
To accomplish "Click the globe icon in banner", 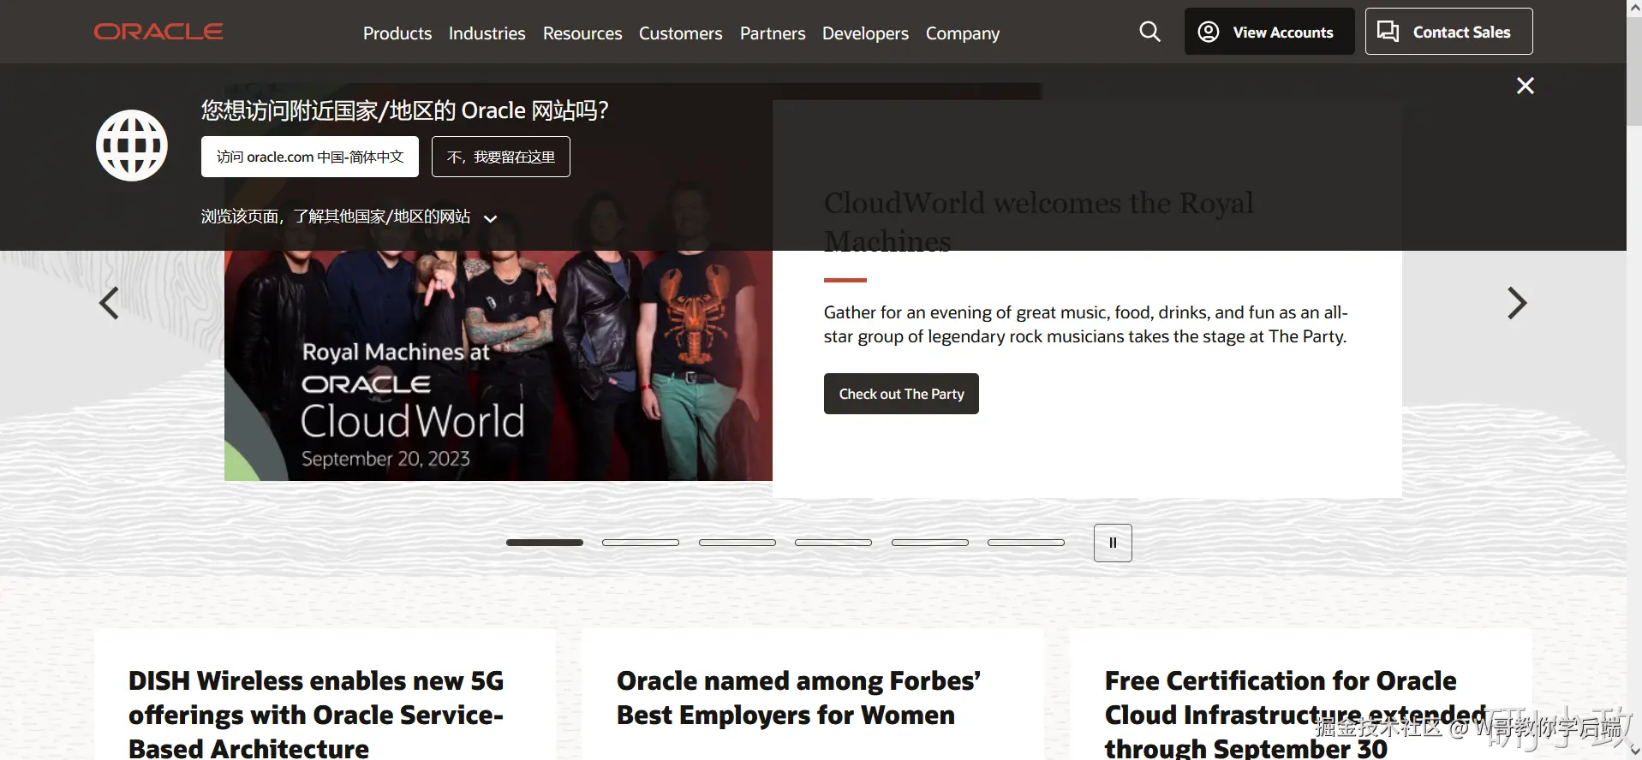I will pos(132,145).
